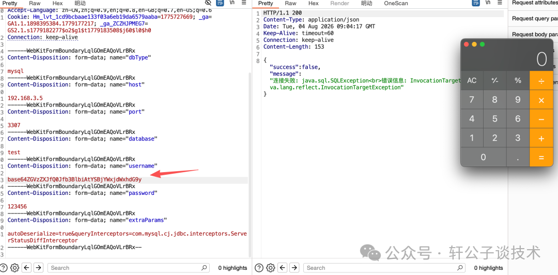
Task: Click multiply key in Calculator
Action: coord(541,100)
